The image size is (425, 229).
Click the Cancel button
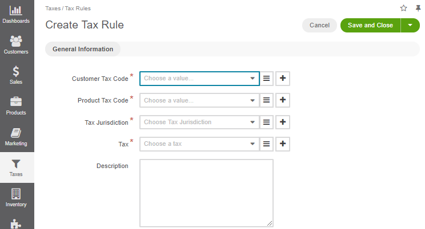(319, 26)
